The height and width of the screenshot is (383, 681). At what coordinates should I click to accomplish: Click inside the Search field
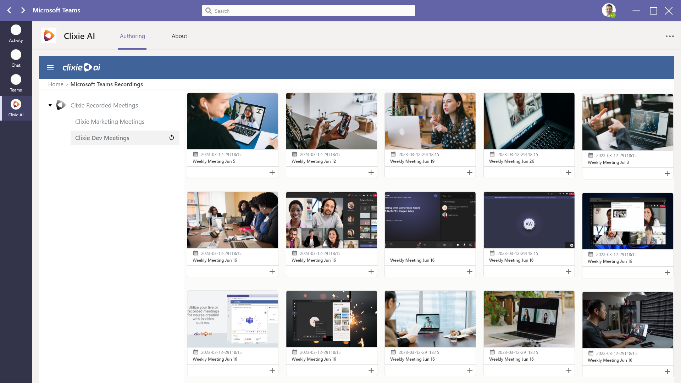pos(308,11)
